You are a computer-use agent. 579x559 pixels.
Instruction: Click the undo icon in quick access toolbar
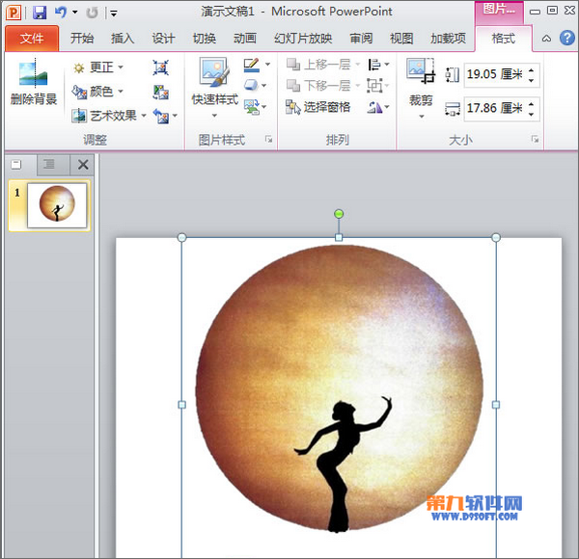point(61,13)
